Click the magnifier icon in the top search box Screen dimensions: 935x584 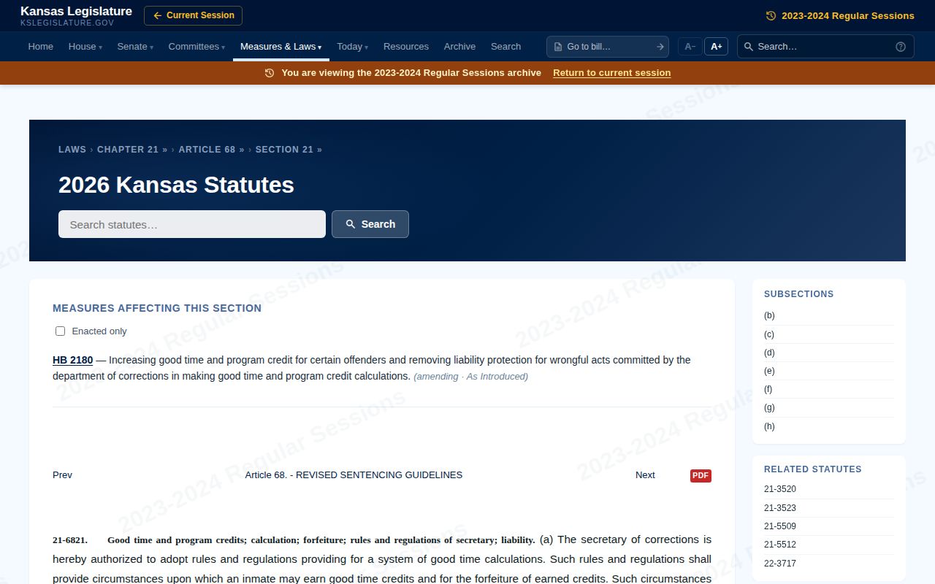[749, 47]
